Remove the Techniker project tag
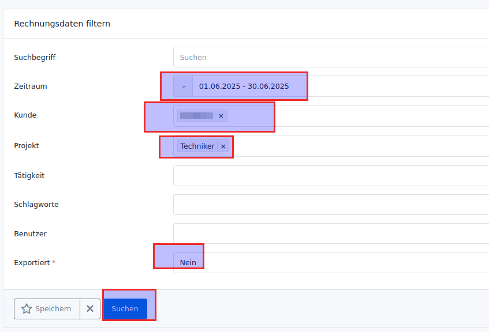The height and width of the screenshot is (332, 489). tap(223, 146)
